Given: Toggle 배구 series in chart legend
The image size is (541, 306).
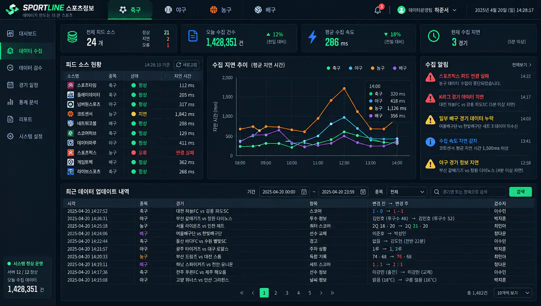Looking at the screenshot, I should pyautogui.click(x=400, y=68).
